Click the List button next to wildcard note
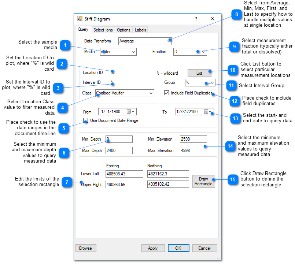This screenshot has width=295, height=264. point(199,73)
